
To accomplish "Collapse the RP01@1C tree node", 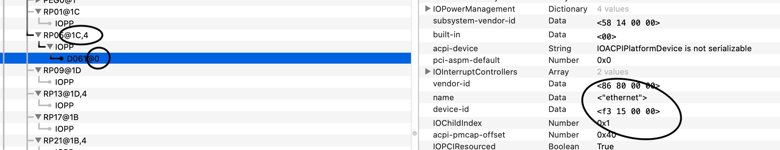I will tap(38, 12).
